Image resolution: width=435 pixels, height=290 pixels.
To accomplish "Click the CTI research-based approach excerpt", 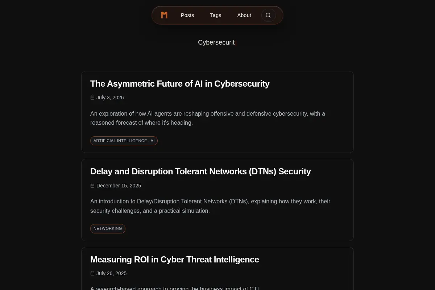I will [175, 289].
